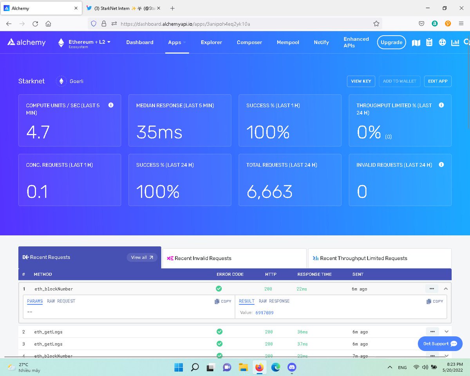The height and width of the screenshot is (376, 470).
Task: Open the Windows Start menu
Action: point(178,367)
